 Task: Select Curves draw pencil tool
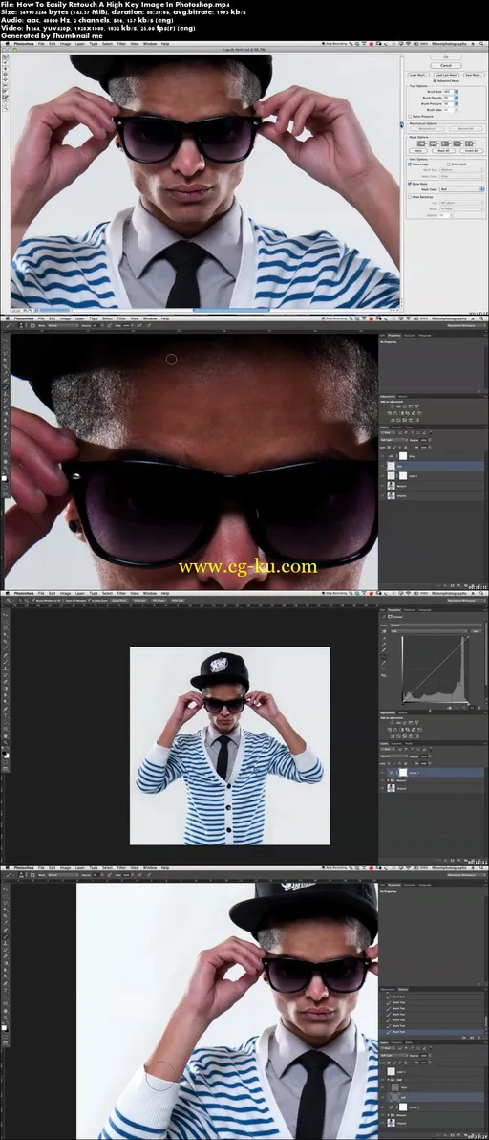384,663
